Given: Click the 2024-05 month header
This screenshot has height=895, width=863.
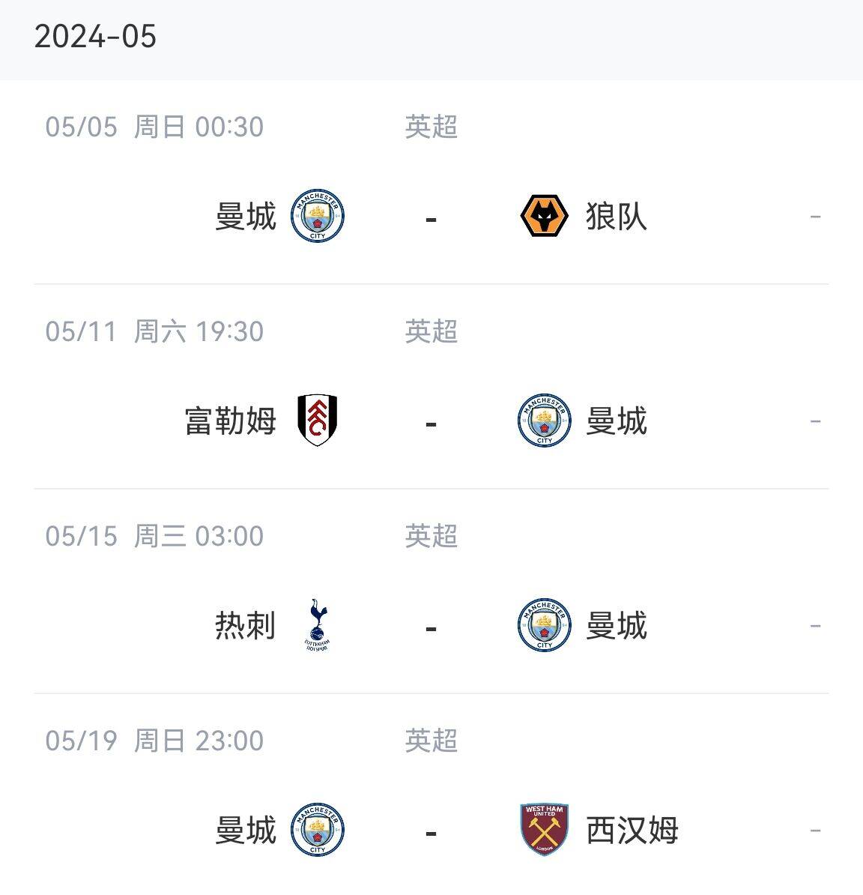Looking at the screenshot, I should coord(95,37).
